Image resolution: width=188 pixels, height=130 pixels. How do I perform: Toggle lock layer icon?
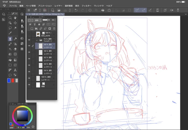coord(39,24)
